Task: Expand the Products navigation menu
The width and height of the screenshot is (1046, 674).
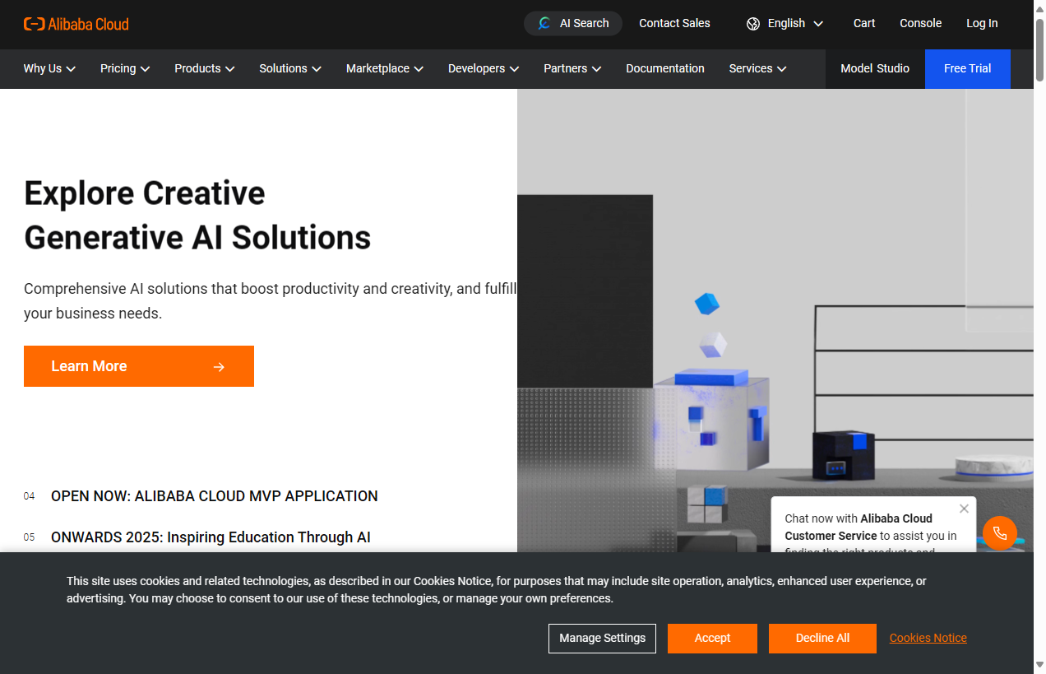Action: pos(203,69)
